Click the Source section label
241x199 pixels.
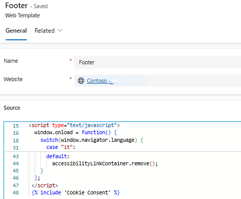[x=12, y=108]
